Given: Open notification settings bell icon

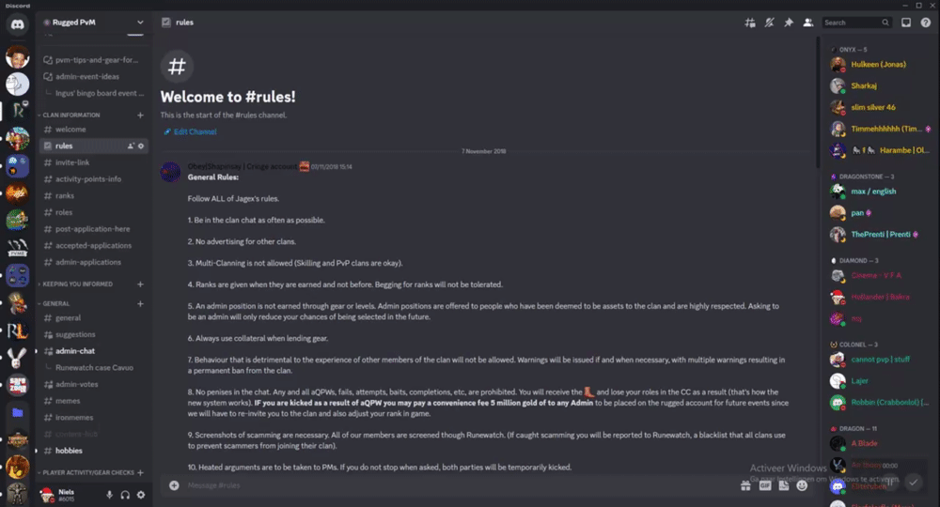Looking at the screenshot, I should pos(769,23).
